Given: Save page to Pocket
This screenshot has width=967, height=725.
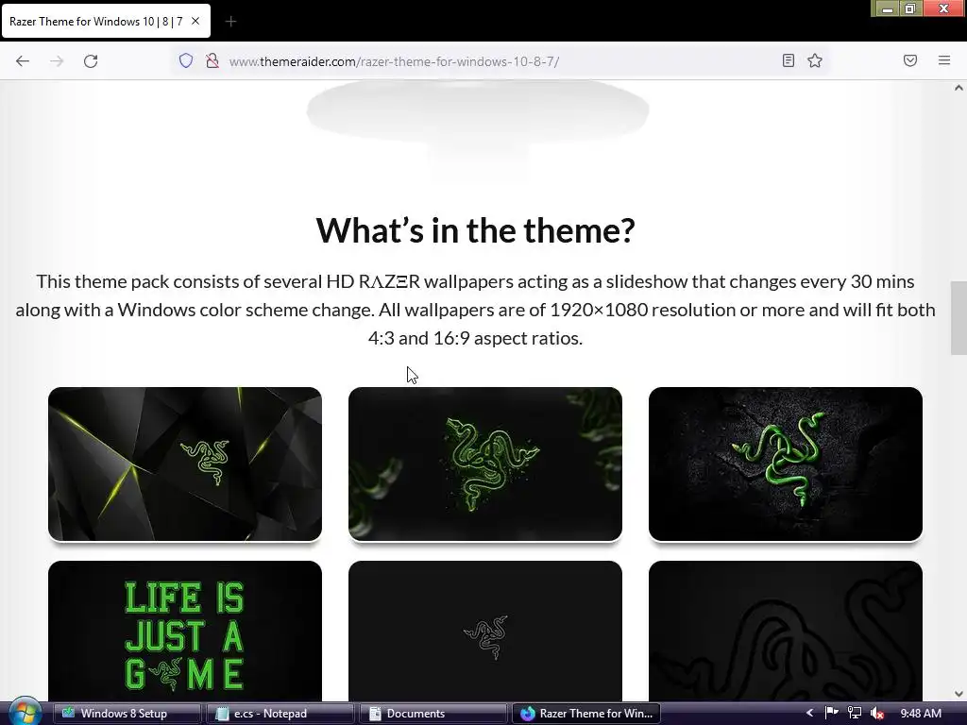Looking at the screenshot, I should [x=910, y=60].
